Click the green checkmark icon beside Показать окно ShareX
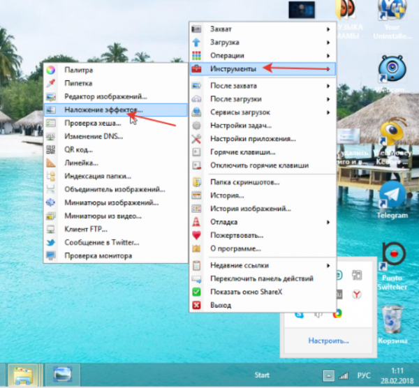 pyautogui.click(x=196, y=292)
